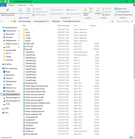Image resolution: width=135 pixels, height=139 pixels.
Task: Click Deselect All (Снять выделение)
Action: coord(122,12)
